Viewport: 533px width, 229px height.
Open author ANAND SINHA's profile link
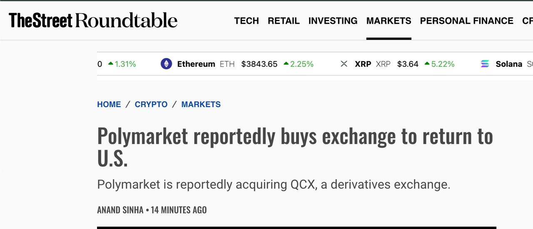pos(120,210)
